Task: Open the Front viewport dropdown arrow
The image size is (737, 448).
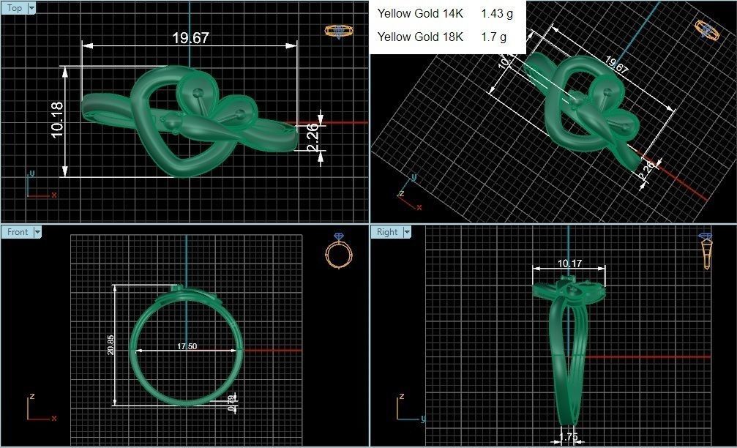Action: [37, 232]
